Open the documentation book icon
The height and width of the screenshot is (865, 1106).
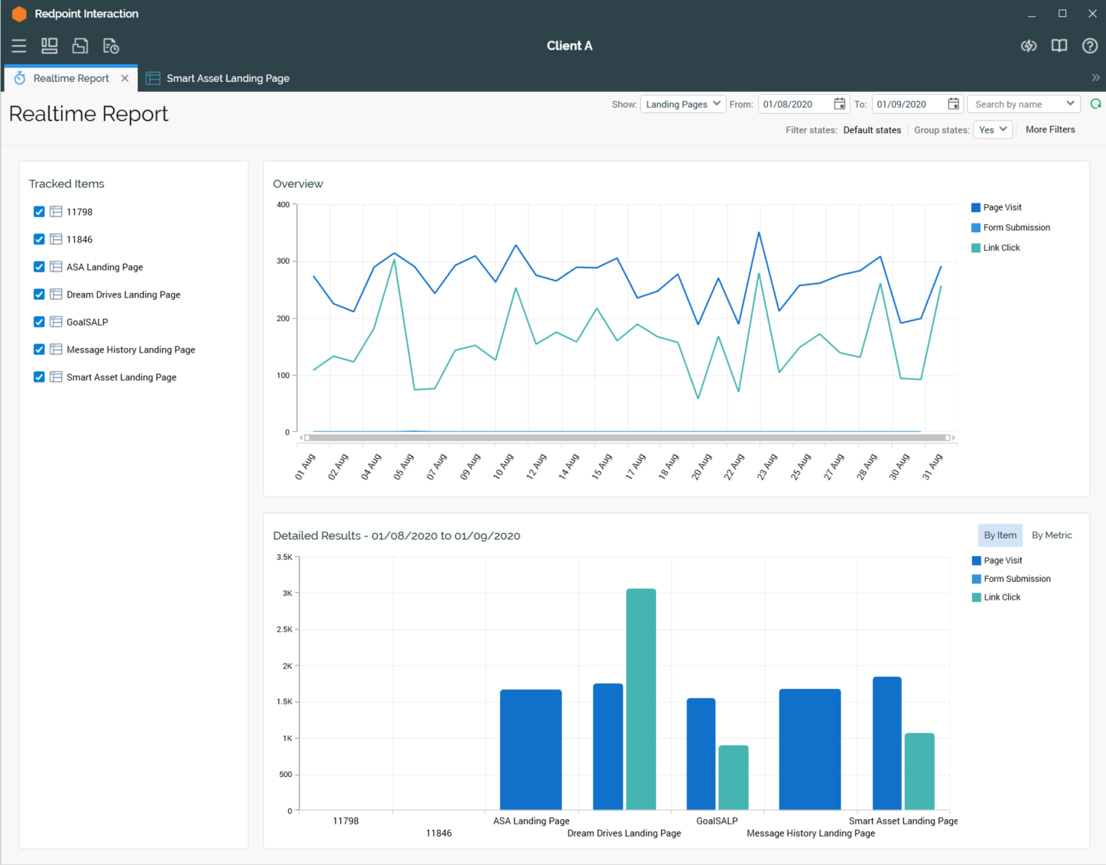point(1059,46)
